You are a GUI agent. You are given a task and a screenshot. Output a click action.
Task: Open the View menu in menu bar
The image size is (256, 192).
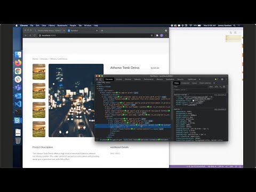point(44,26)
